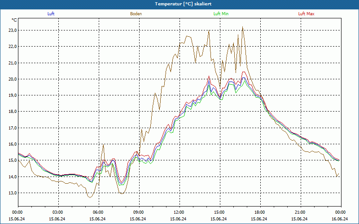Click the 16.06.24 date label
This screenshot has height=224, width=359.
pos(340,219)
